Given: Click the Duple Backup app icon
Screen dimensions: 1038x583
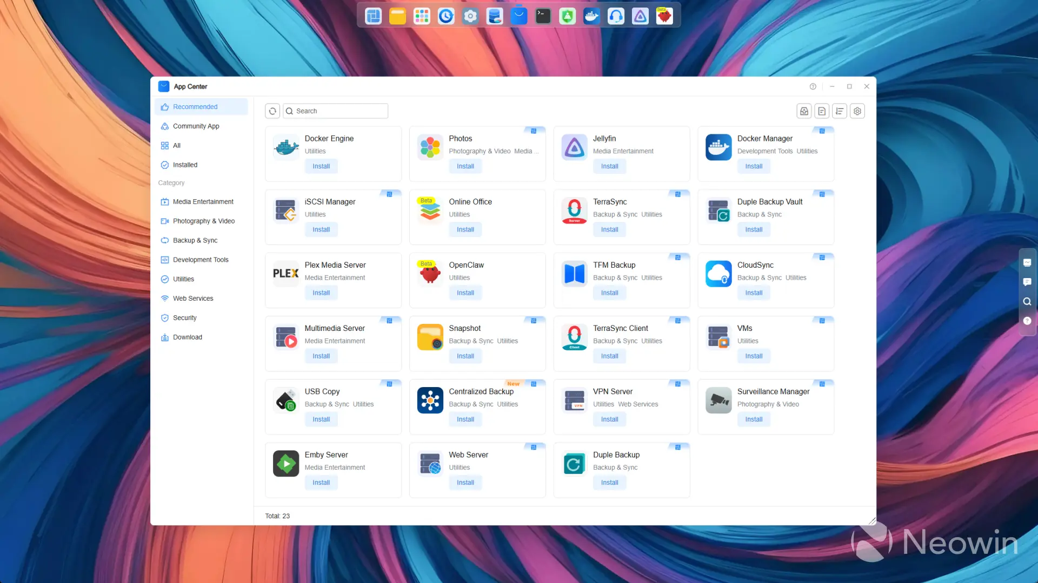Looking at the screenshot, I should click(574, 464).
